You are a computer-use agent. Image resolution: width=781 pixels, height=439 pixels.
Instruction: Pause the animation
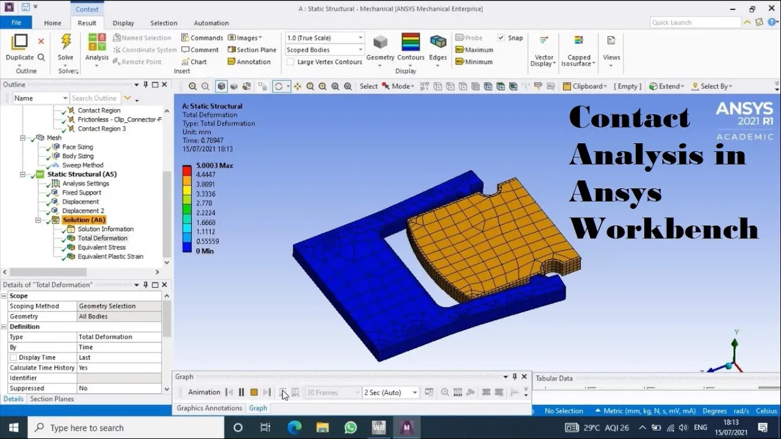click(x=242, y=393)
